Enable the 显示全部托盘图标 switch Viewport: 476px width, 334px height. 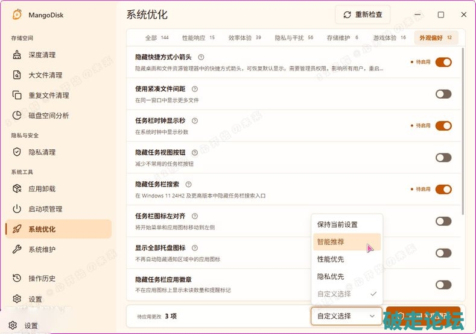443,253
